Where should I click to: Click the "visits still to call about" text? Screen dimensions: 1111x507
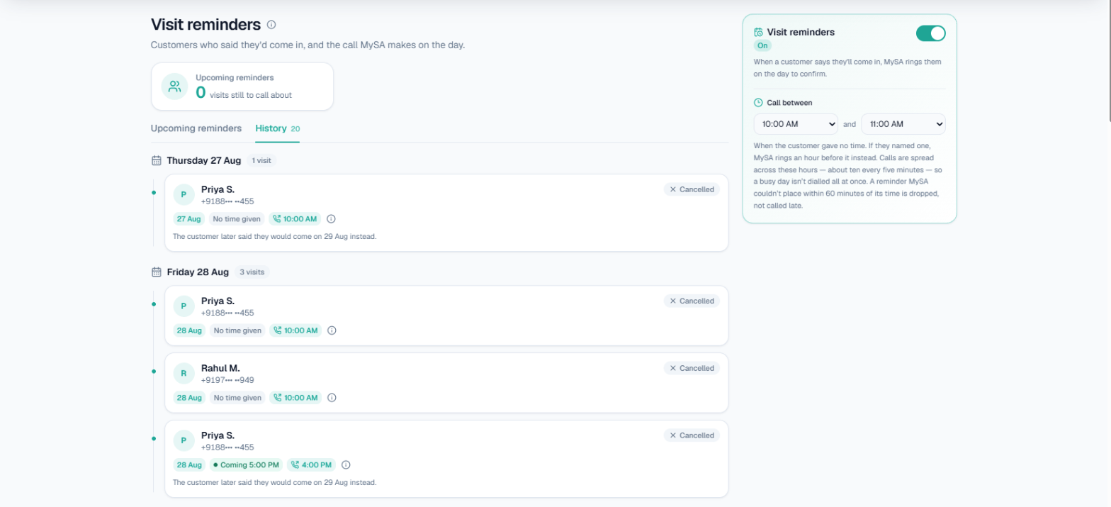click(x=251, y=95)
